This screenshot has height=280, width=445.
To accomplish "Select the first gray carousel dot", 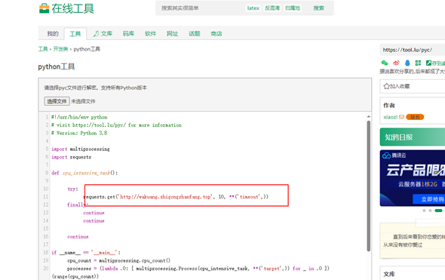I will point(424,211).
